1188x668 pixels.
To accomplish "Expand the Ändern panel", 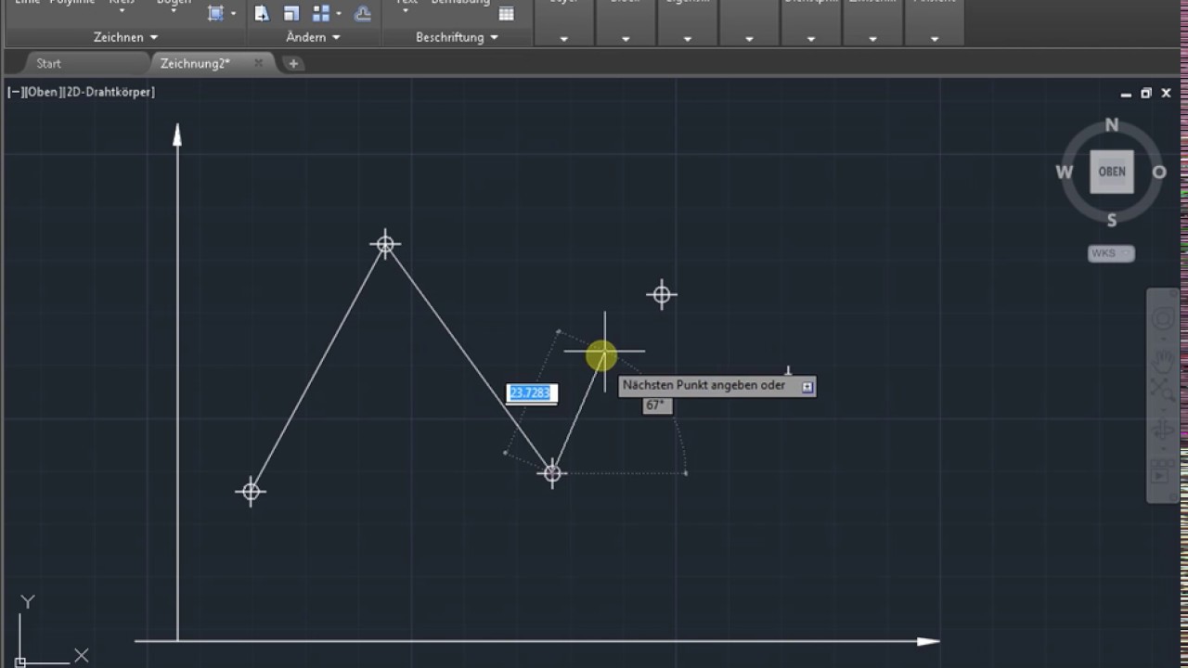I will (313, 37).
